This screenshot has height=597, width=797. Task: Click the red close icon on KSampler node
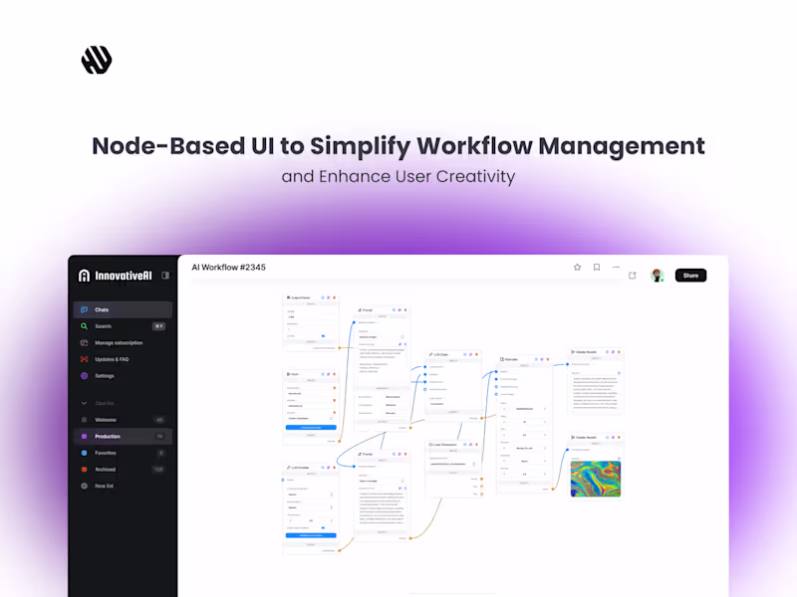[548, 359]
